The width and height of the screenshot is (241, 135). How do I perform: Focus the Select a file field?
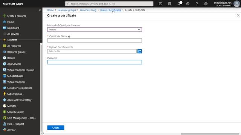click(x=92, y=51)
